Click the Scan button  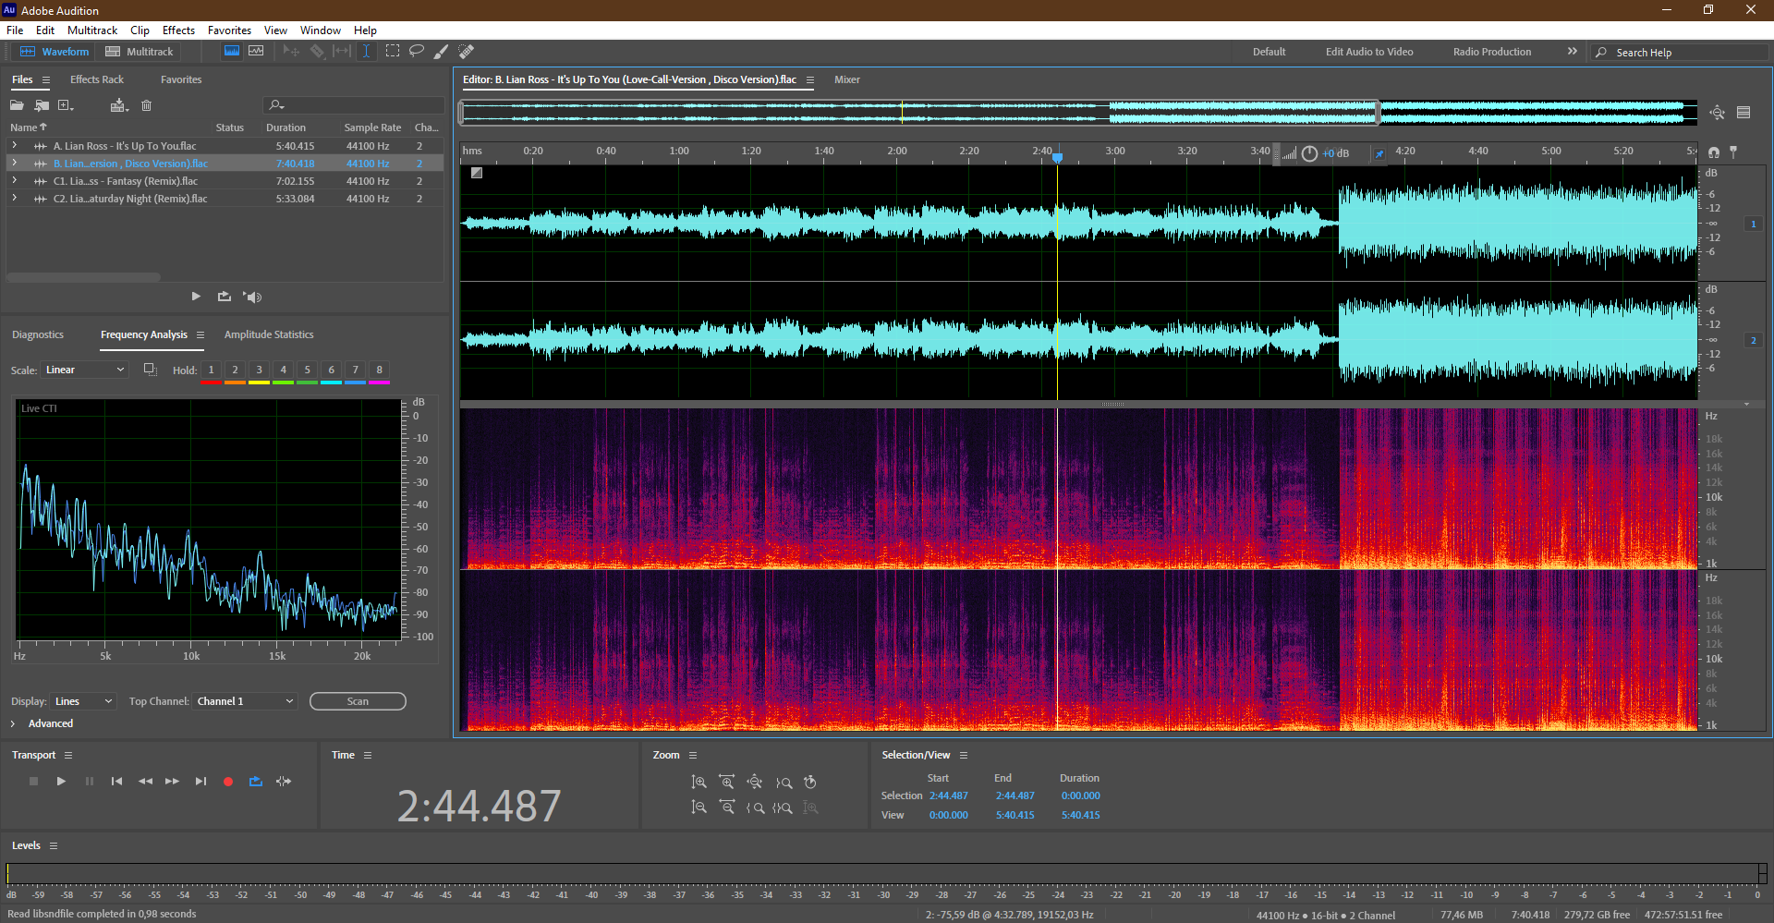click(358, 701)
